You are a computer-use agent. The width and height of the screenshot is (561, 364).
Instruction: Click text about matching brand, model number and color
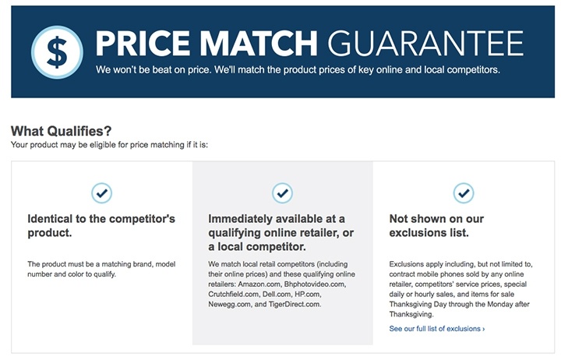101,269
